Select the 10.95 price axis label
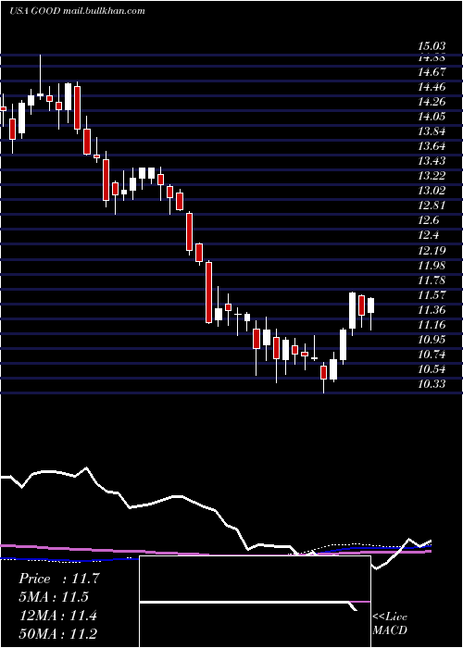The width and height of the screenshot is (463, 648). click(432, 340)
